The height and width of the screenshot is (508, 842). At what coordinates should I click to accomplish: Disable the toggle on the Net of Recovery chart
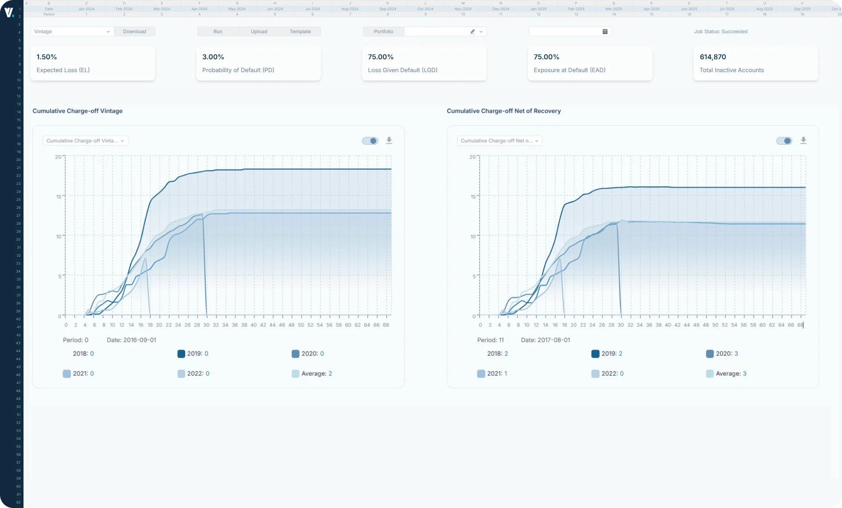click(x=784, y=140)
